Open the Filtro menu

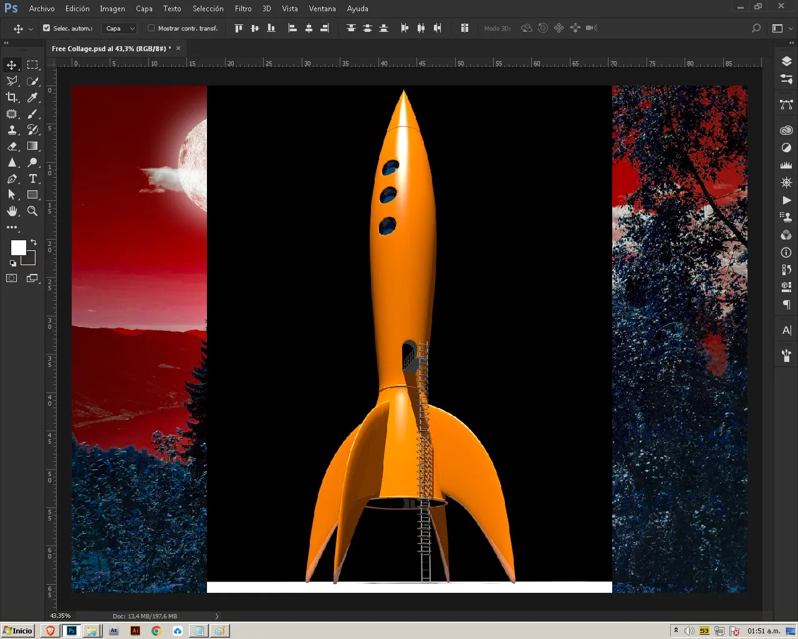[243, 9]
